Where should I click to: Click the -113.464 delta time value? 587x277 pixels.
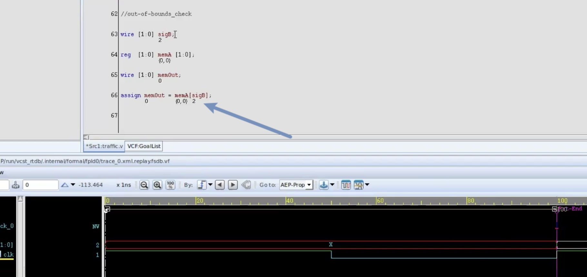click(x=91, y=185)
